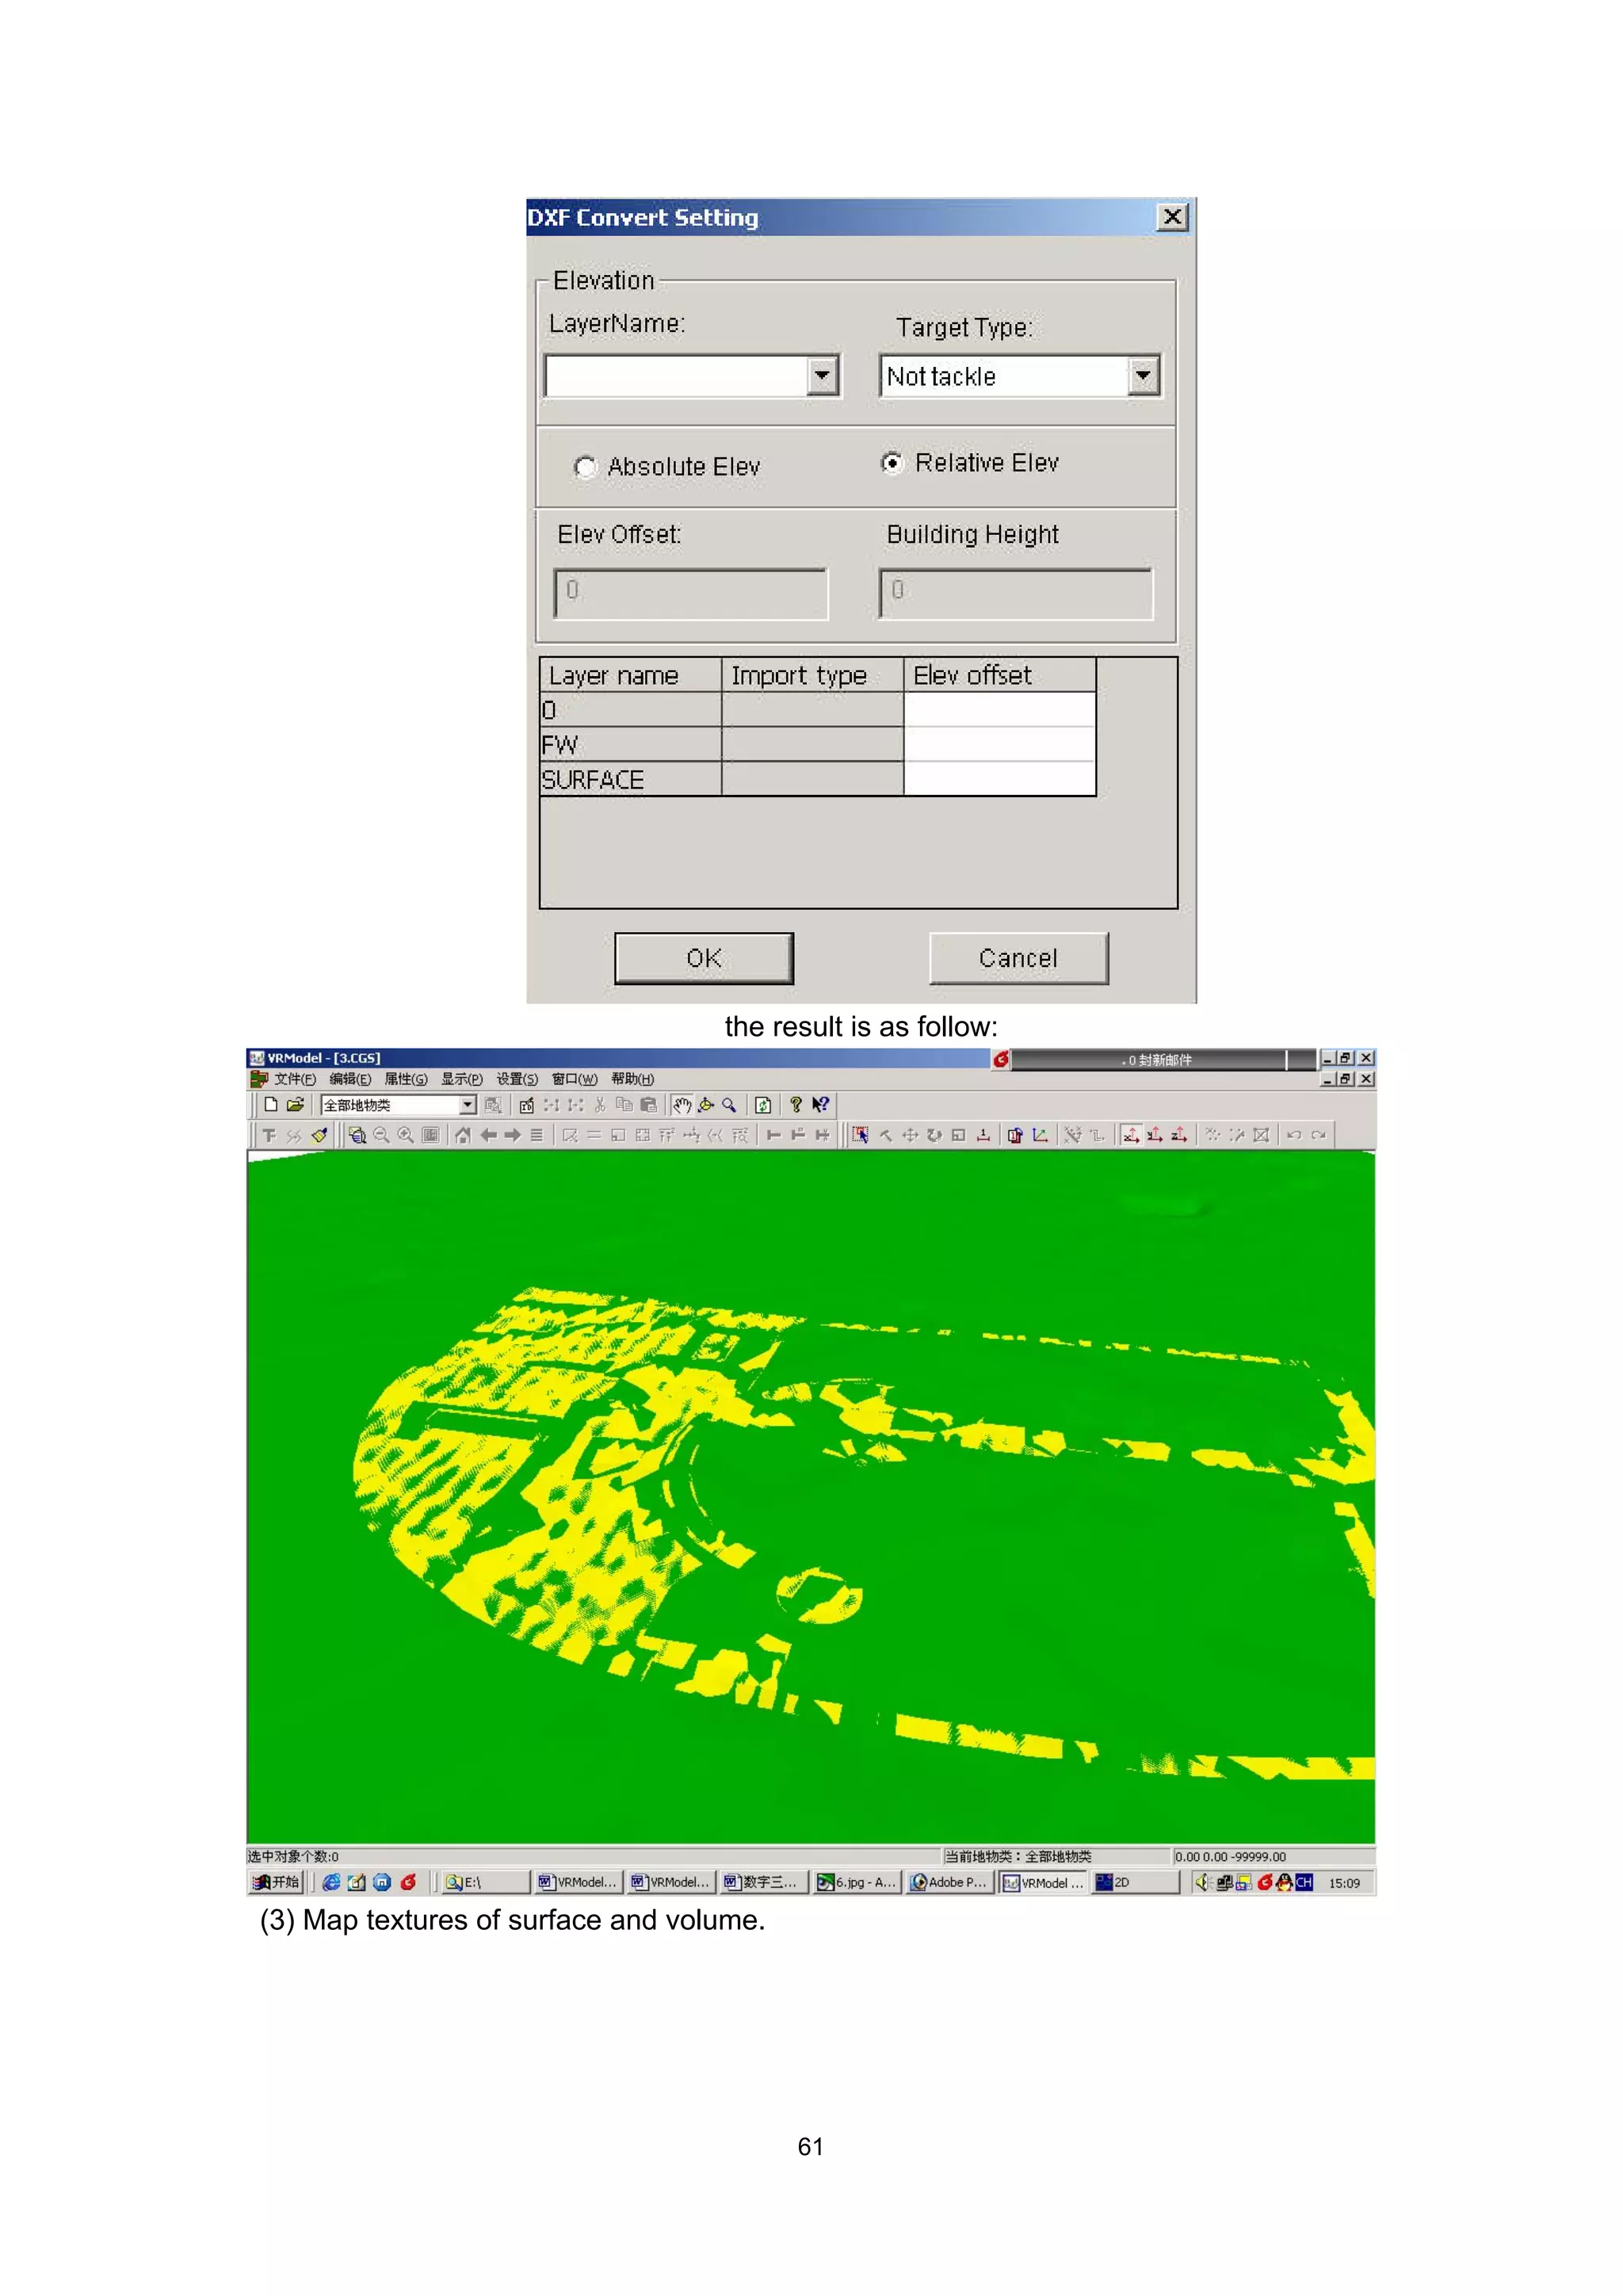Screen dimensions: 1623x2296
Task: Click the circular arrow rotate tool icon
Action: pyautogui.click(x=934, y=1135)
